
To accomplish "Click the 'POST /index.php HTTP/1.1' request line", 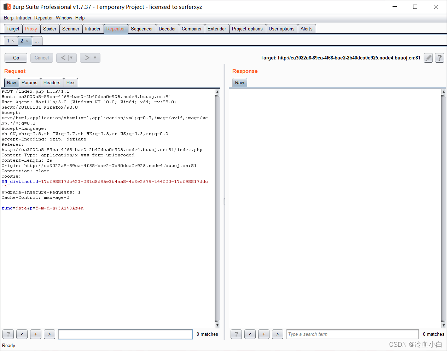I will pyautogui.click(x=35, y=91).
